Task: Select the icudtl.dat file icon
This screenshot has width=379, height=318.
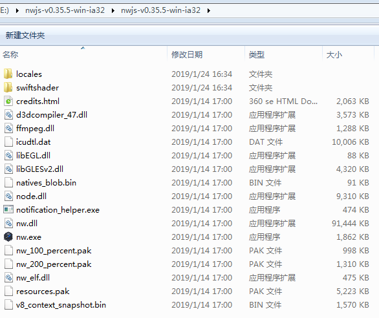Action: click(x=8, y=142)
